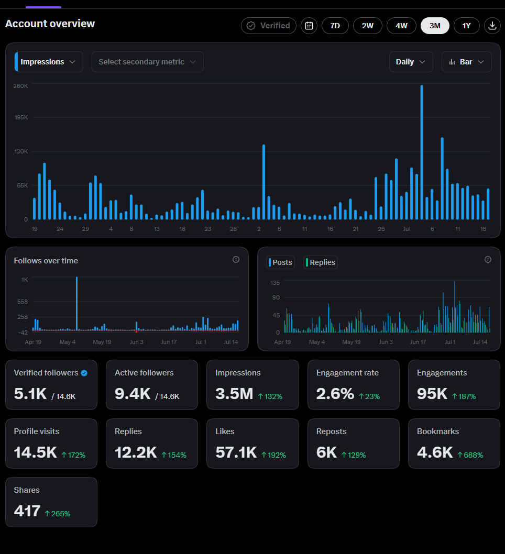
Task: Click the Jul label on impressions axis
Action: pos(407,229)
